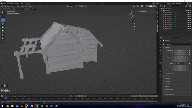Activate the Cursor tool
This screenshot has height=108, width=192.
tap(3, 16)
